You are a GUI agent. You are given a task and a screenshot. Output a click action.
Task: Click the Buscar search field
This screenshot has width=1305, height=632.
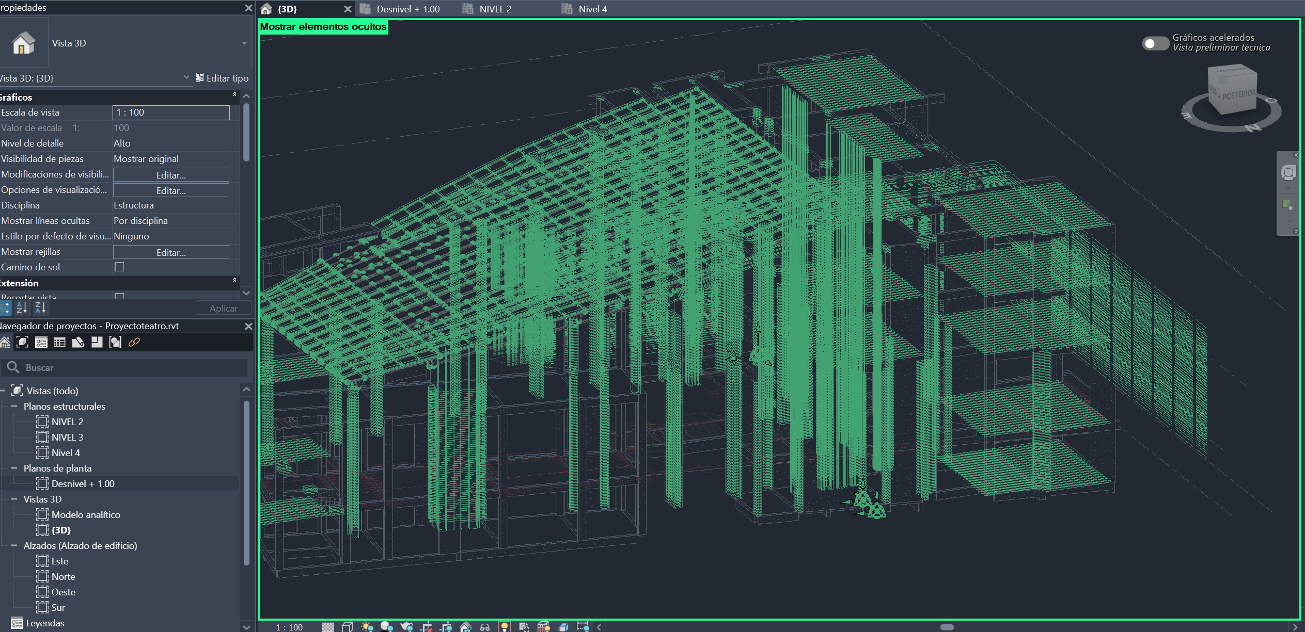click(x=124, y=367)
